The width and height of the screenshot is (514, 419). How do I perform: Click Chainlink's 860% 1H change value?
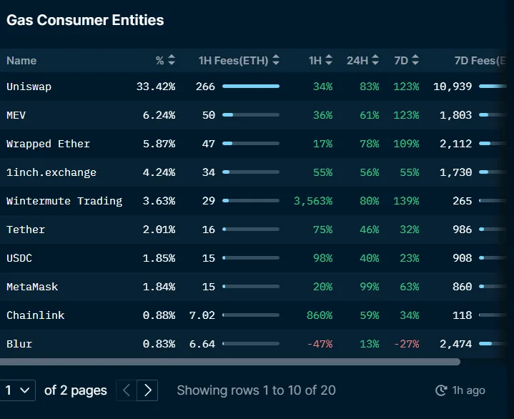pos(320,315)
